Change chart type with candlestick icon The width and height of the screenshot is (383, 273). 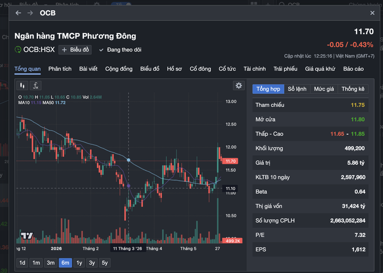22,86
